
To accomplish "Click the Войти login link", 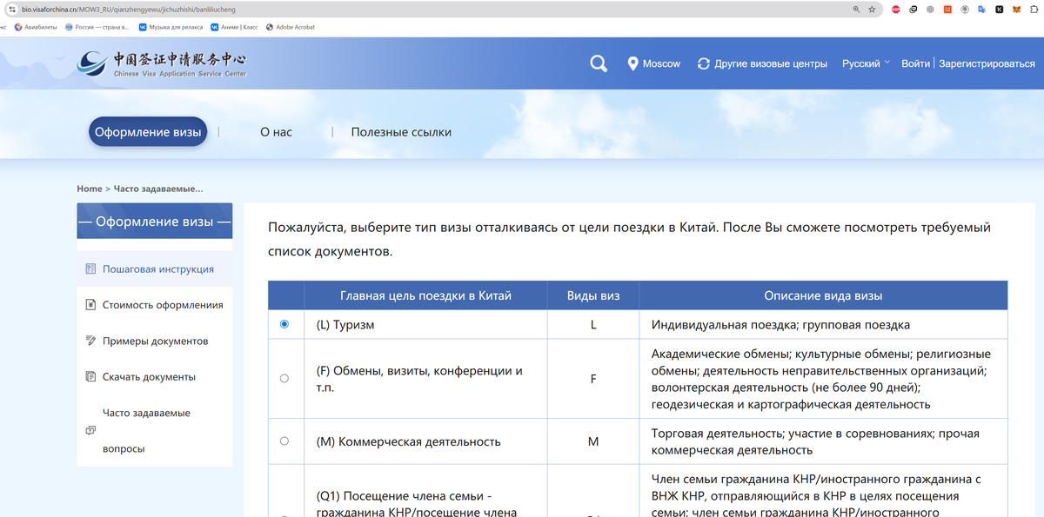I will coord(915,63).
